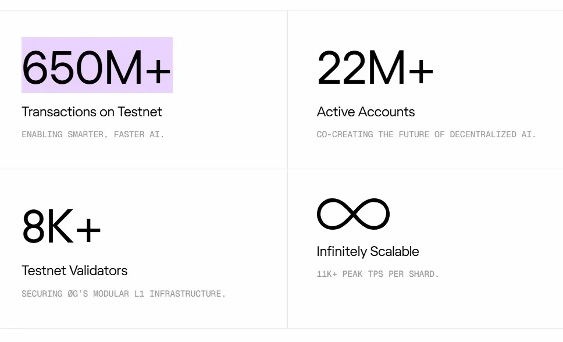Click the Active Accounts heading
Viewport: 563px width, 342px height.
pos(366,112)
